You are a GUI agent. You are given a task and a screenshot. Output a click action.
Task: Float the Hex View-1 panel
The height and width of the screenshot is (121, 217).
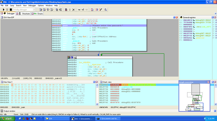[94, 82]
